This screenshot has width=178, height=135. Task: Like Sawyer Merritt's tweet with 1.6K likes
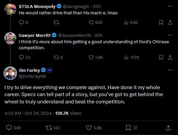coord(96,57)
